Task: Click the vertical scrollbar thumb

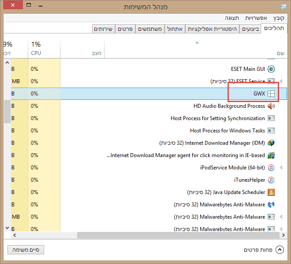Action: pos(7,111)
